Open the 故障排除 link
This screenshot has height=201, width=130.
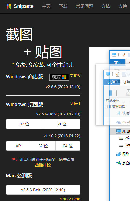click(43, 165)
